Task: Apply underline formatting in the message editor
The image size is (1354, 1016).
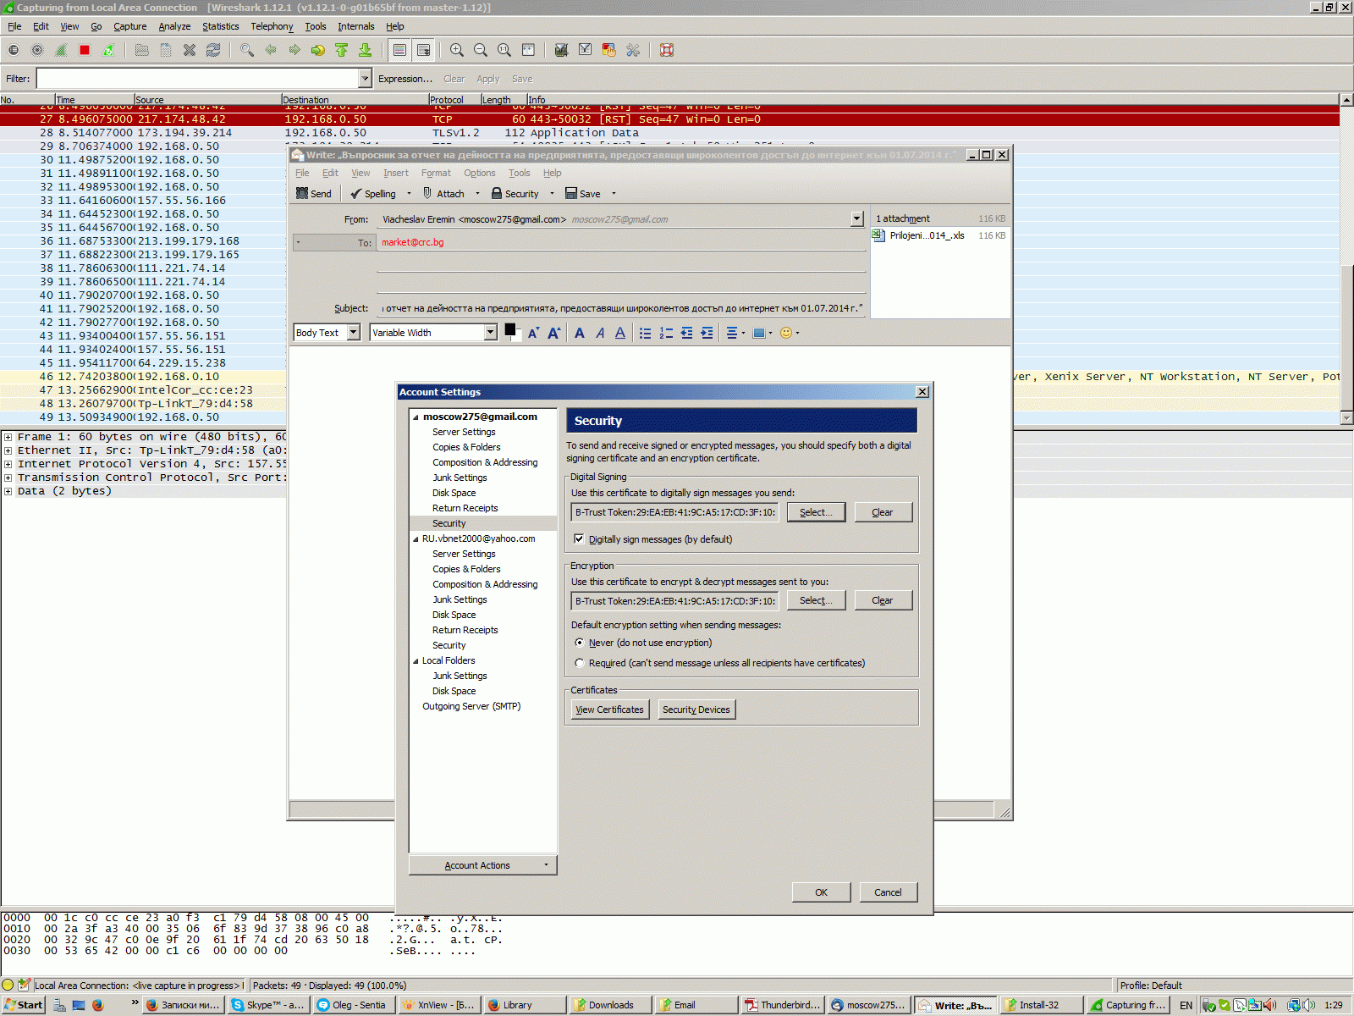Action: [x=620, y=333]
